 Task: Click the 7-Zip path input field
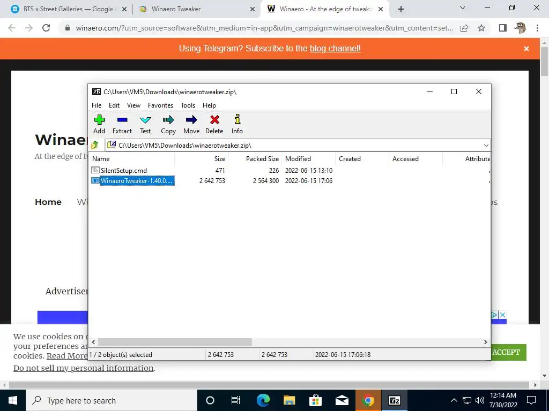298,146
